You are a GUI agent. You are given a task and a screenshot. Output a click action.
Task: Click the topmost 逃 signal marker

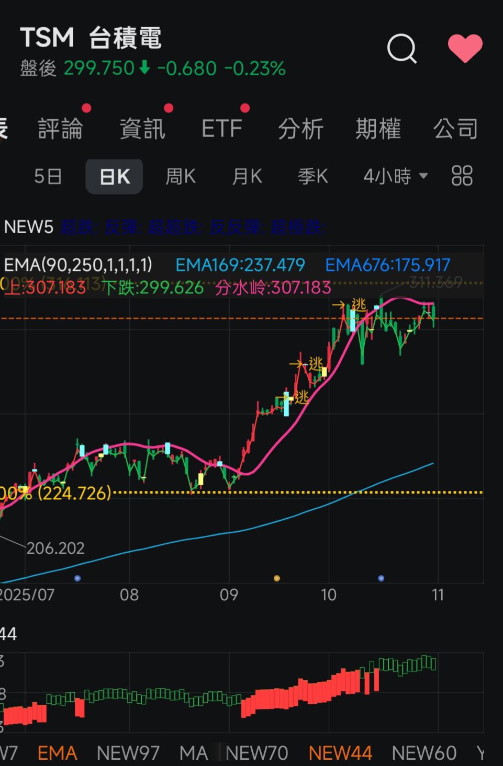click(x=359, y=304)
